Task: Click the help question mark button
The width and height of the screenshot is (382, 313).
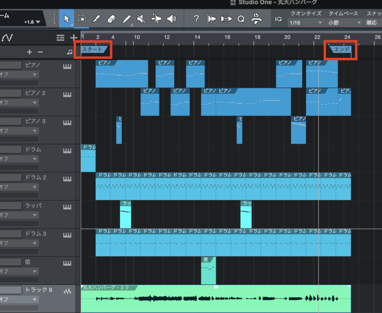Action: click(197, 18)
